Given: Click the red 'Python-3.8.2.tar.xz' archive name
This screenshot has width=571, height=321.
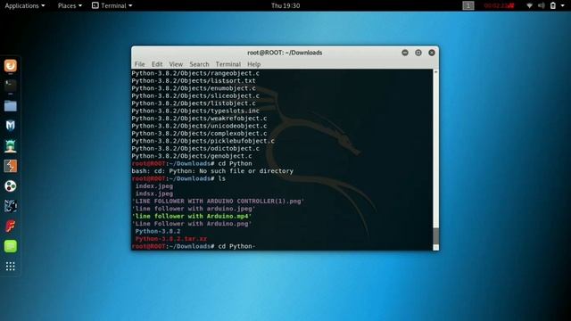Looking at the screenshot, I should [x=170, y=239].
